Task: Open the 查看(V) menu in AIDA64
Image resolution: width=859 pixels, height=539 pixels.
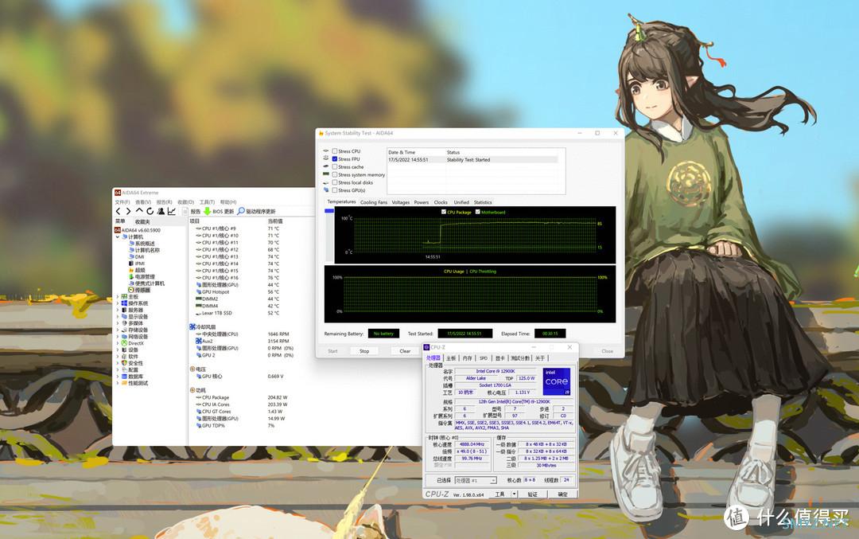Action: [143, 202]
